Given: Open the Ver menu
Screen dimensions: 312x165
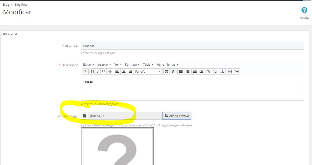Looking at the screenshot, I should point(118,65).
